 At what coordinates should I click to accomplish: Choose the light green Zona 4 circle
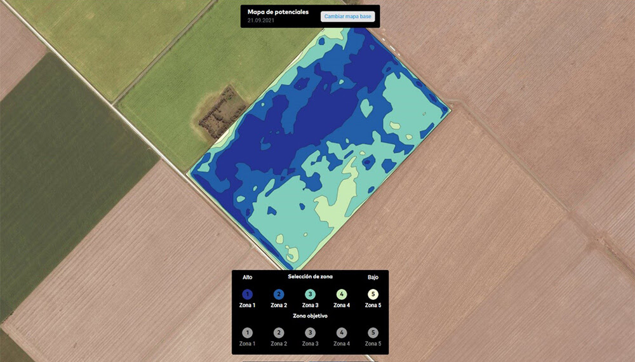(x=342, y=294)
